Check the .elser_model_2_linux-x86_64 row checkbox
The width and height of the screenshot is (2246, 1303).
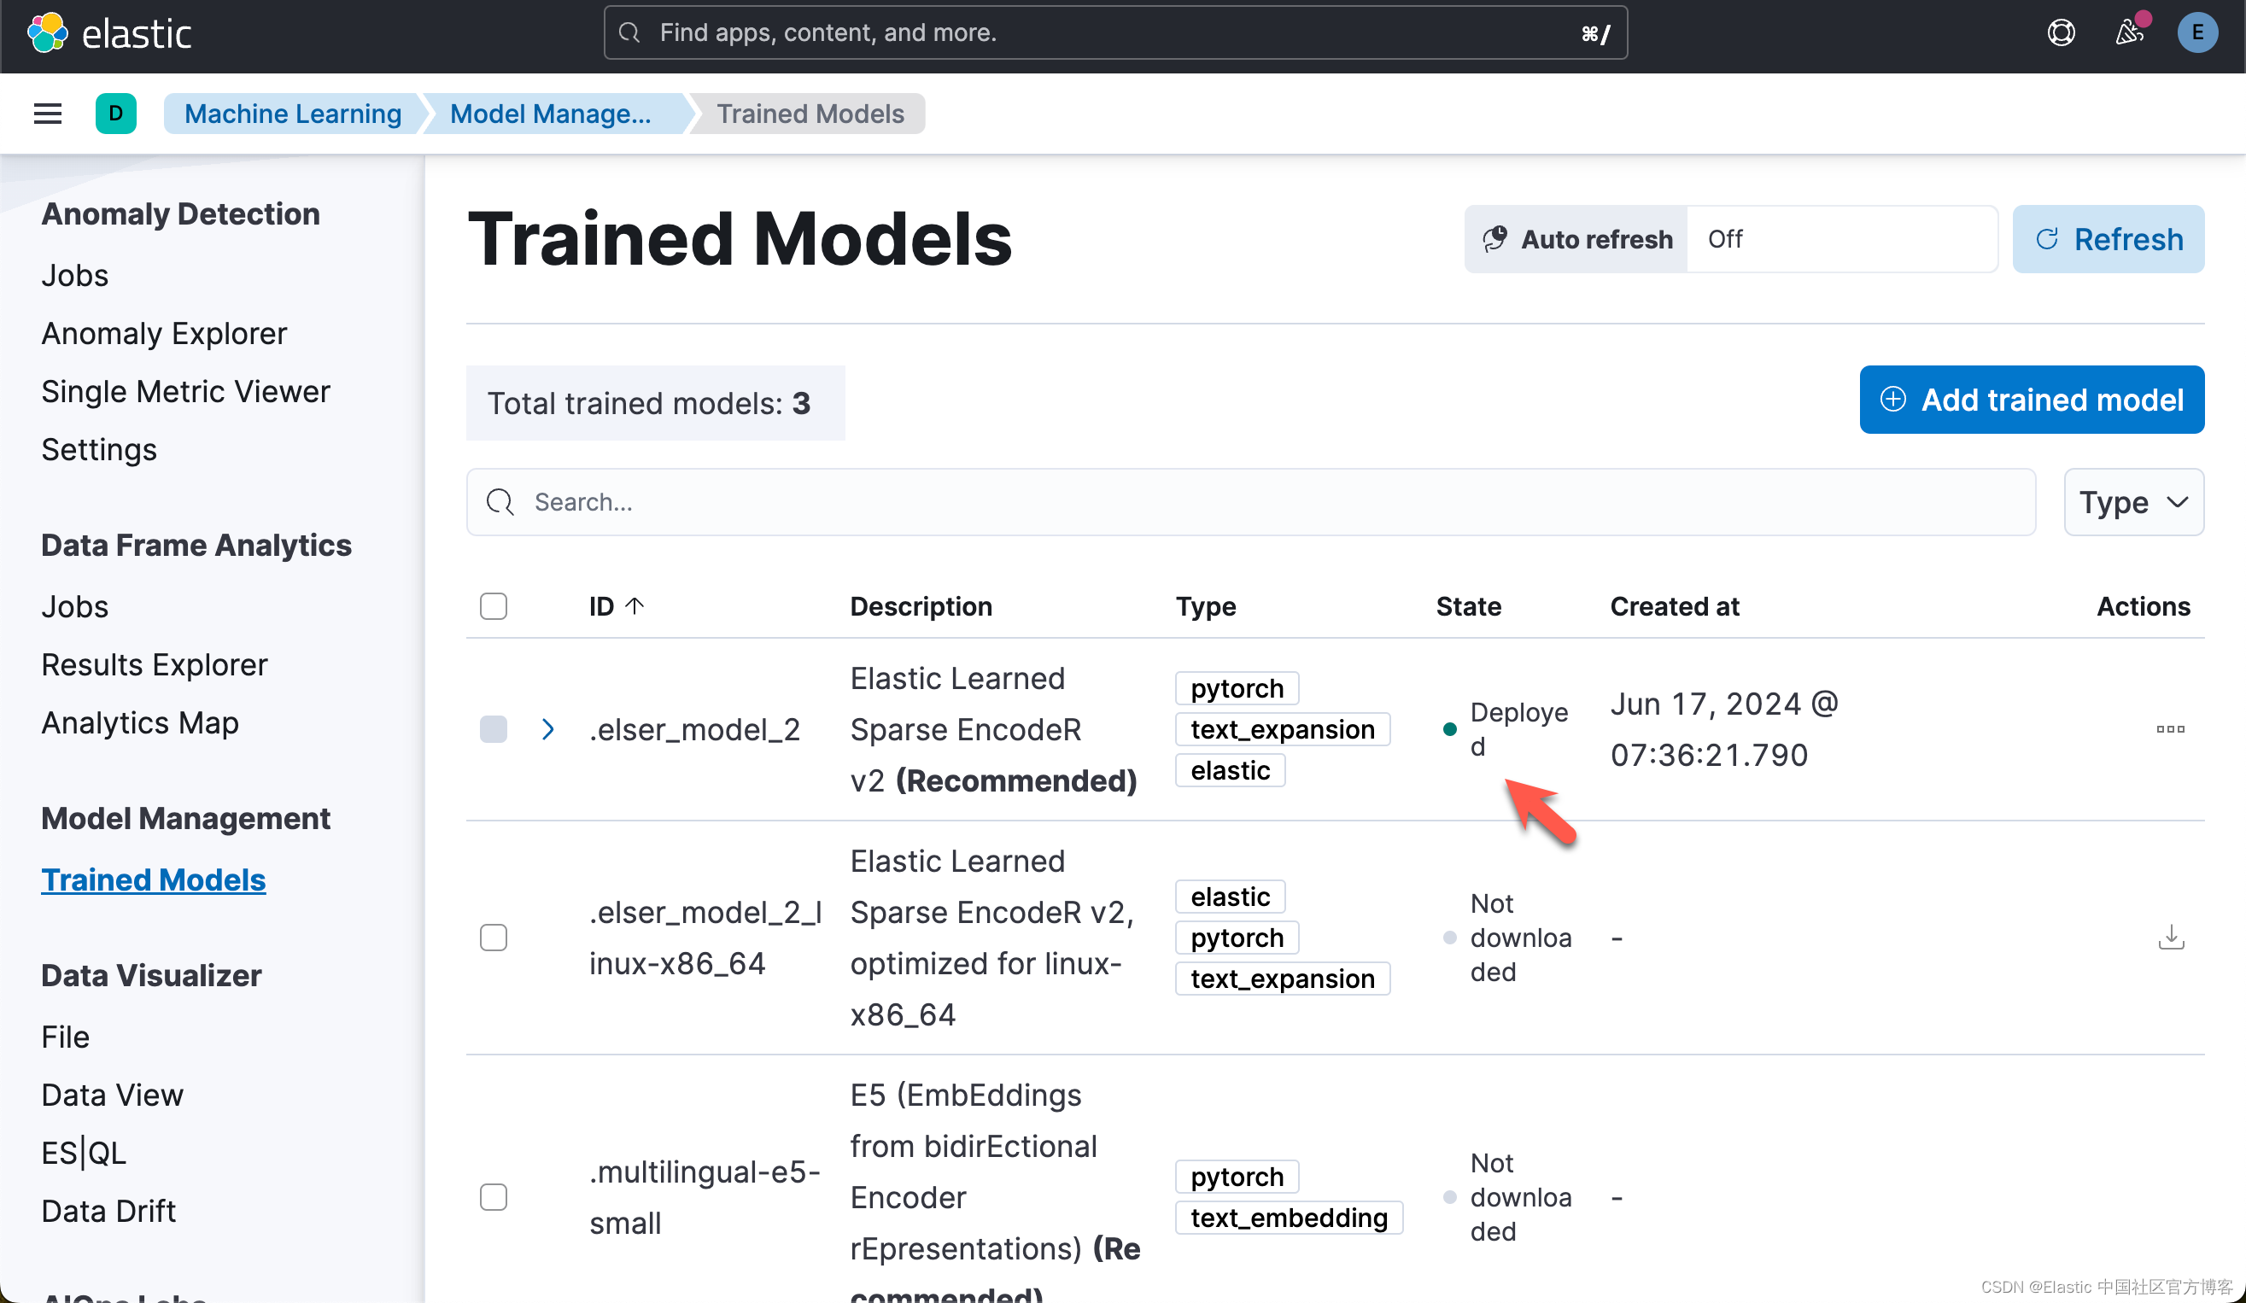(x=493, y=937)
